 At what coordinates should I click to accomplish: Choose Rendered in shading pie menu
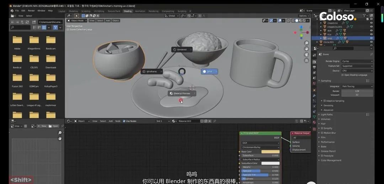(x=182, y=49)
